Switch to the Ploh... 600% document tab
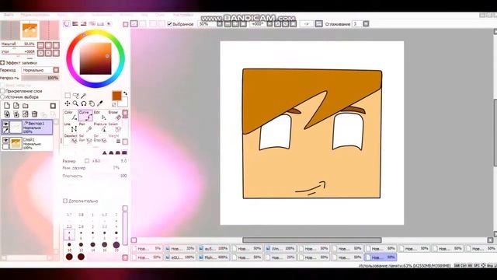 (214, 257)
